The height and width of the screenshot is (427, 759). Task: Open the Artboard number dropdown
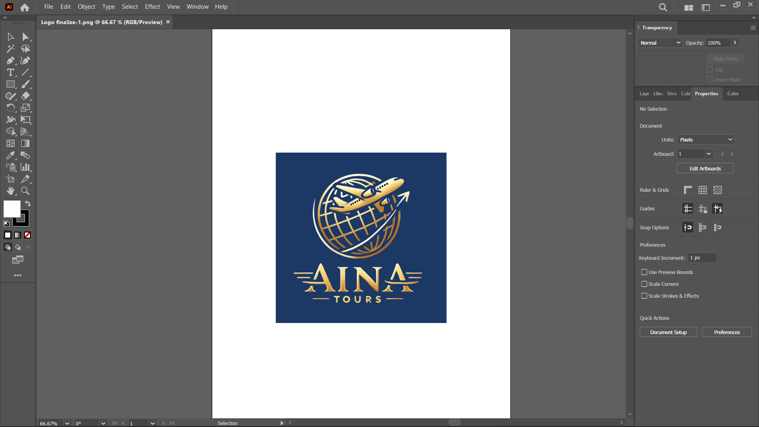pos(709,154)
